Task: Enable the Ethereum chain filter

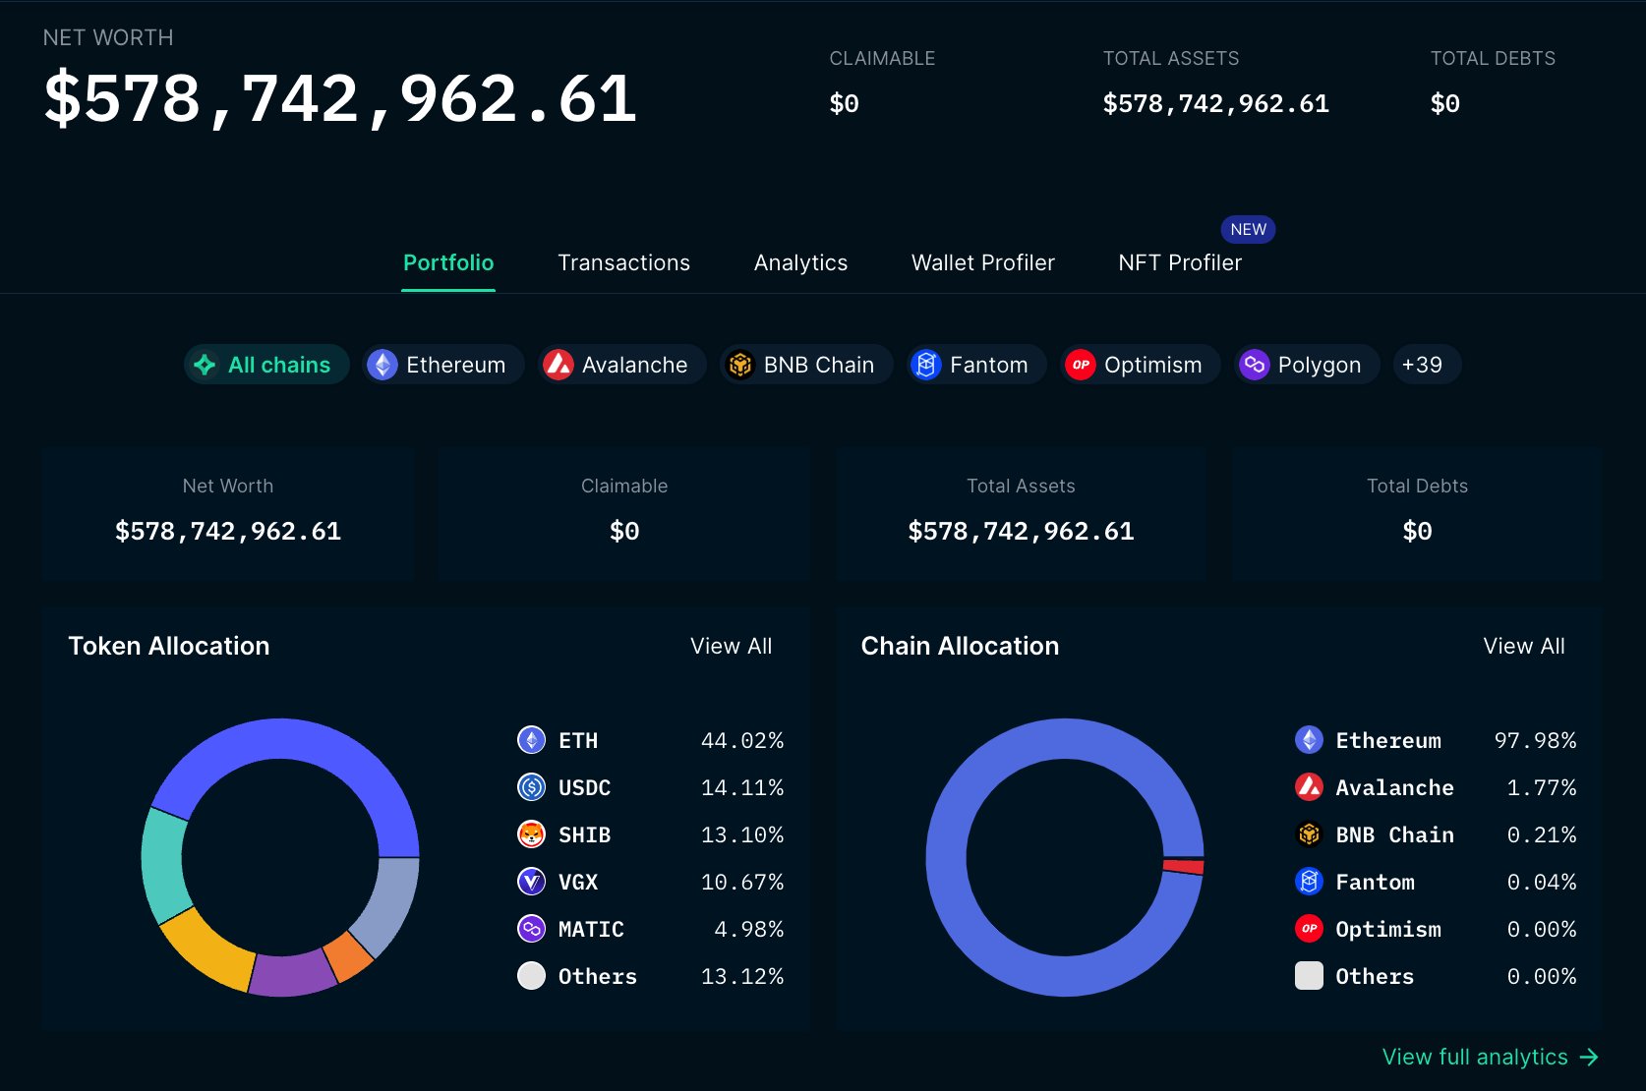Action: 442,365
